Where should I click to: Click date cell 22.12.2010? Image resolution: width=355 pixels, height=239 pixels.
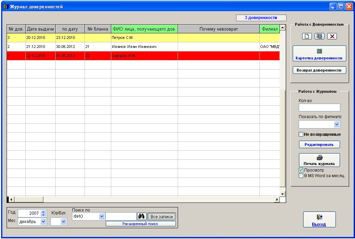click(41, 56)
